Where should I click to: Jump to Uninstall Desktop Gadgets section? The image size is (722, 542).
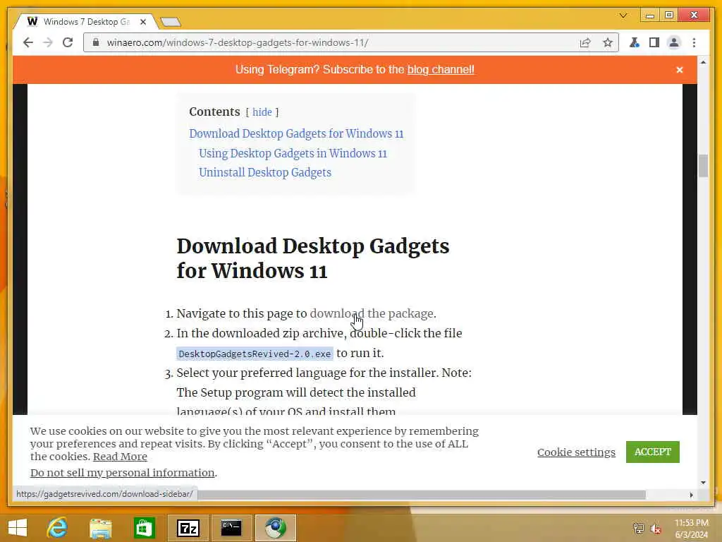coord(265,172)
